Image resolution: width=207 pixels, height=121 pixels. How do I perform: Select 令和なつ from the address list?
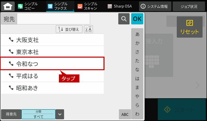pyautogui.click(x=52, y=63)
